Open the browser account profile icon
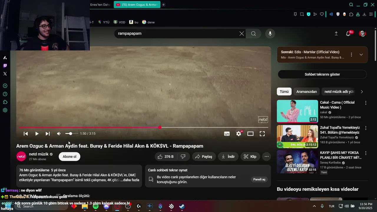The width and height of the screenshot is (377, 212). coord(358,14)
